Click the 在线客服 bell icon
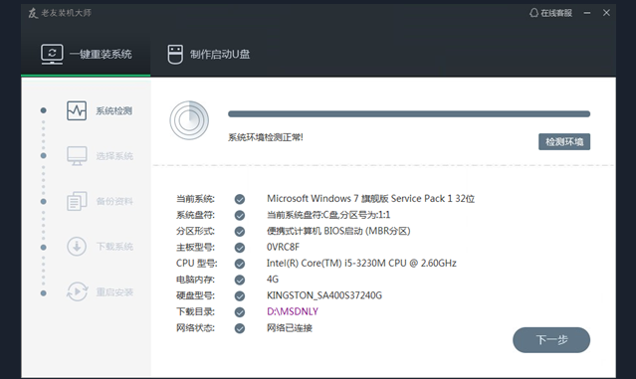The width and height of the screenshot is (636, 379). pyautogui.click(x=533, y=13)
